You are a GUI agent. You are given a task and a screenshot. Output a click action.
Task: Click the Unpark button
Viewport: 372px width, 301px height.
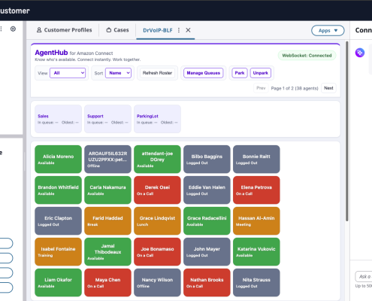[261, 73]
